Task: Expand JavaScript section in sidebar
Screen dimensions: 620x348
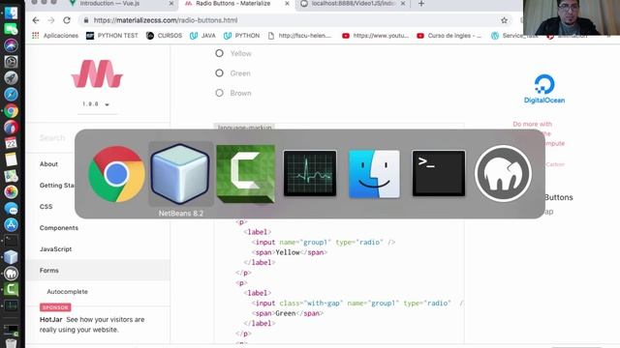Action: [56, 249]
